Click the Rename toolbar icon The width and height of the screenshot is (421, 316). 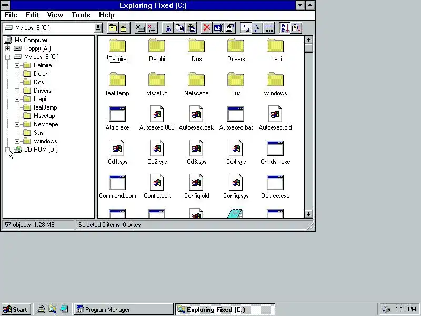pyautogui.click(x=218, y=28)
